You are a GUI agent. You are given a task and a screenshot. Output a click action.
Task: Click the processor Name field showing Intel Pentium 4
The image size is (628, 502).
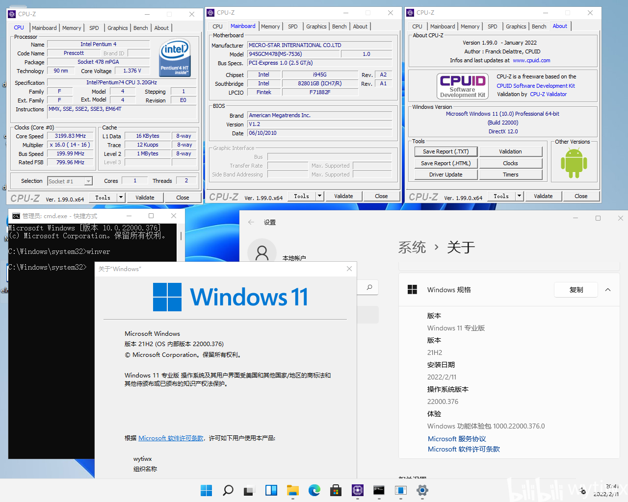point(98,44)
